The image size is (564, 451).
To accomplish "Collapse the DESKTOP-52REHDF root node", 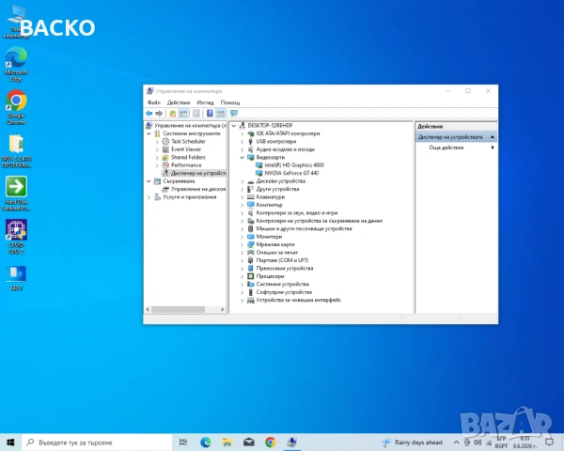I will pyautogui.click(x=234, y=126).
